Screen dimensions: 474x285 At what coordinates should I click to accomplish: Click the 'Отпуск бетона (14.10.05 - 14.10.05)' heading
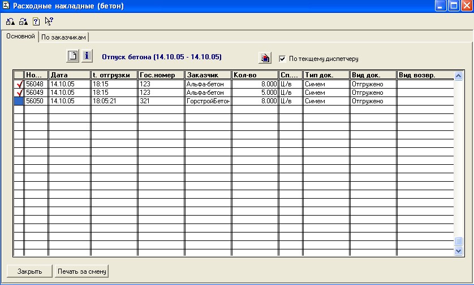(x=162, y=57)
